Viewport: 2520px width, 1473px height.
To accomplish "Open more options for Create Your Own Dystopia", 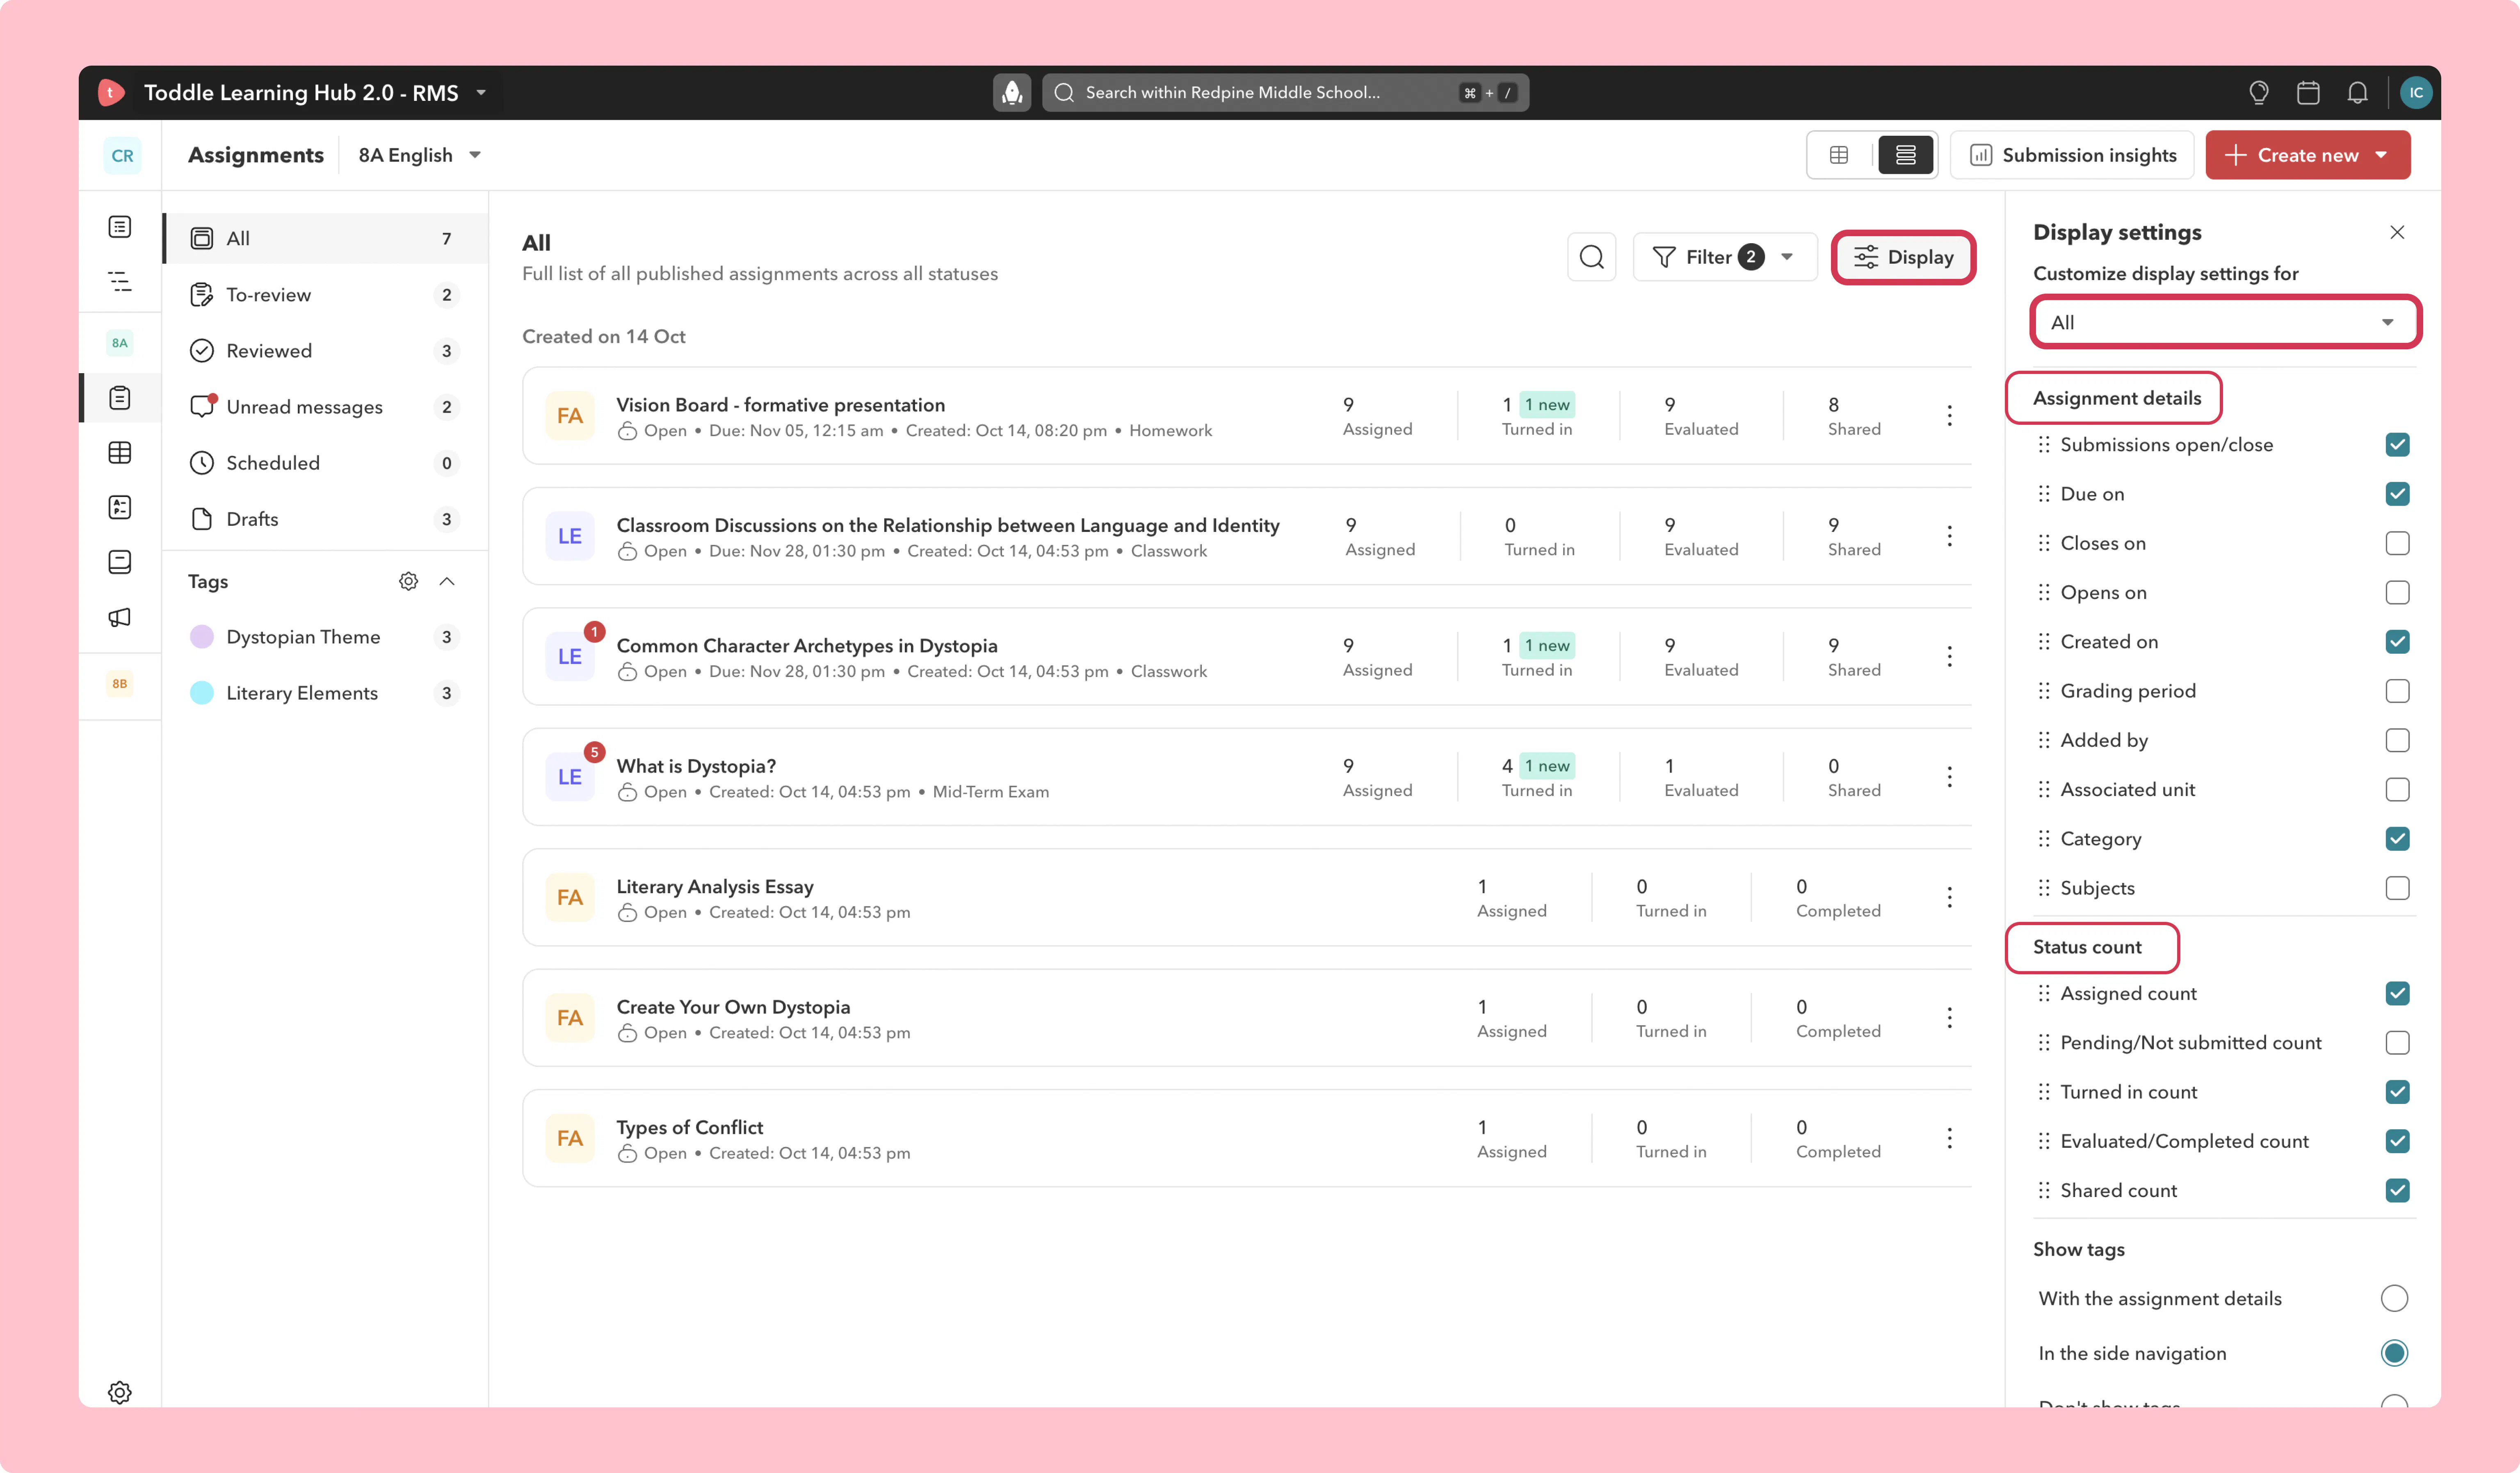I will [1949, 1018].
